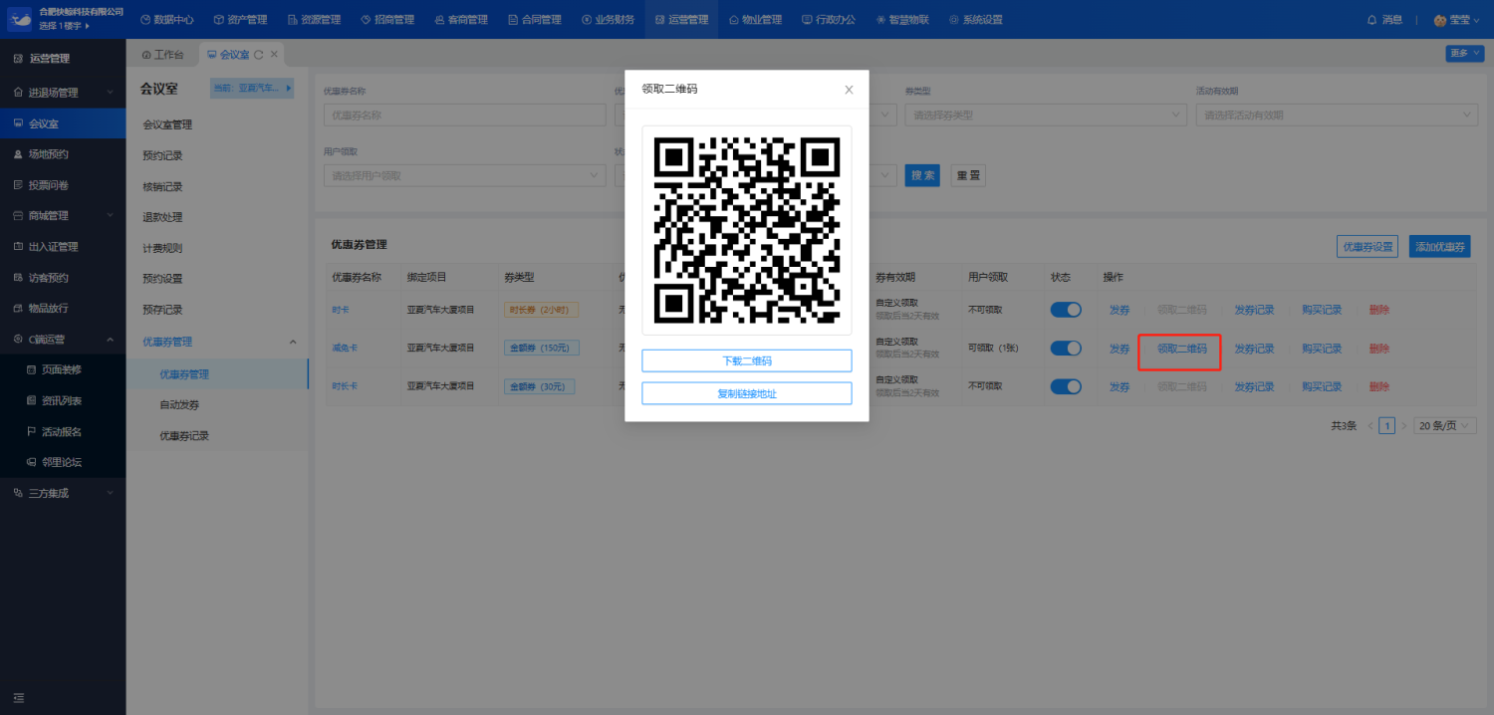Click 删除 in the 减免卡 row
This screenshot has height=715, width=1494.
pyautogui.click(x=1378, y=349)
